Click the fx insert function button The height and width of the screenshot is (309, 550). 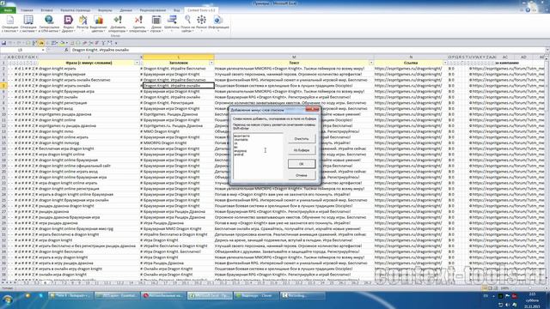coord(66,50)
